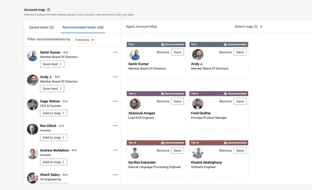This screenshot has width=312, height=190.
Task: Click the Account map help icon
Action: pyautogui.click(x=48, y=10)
